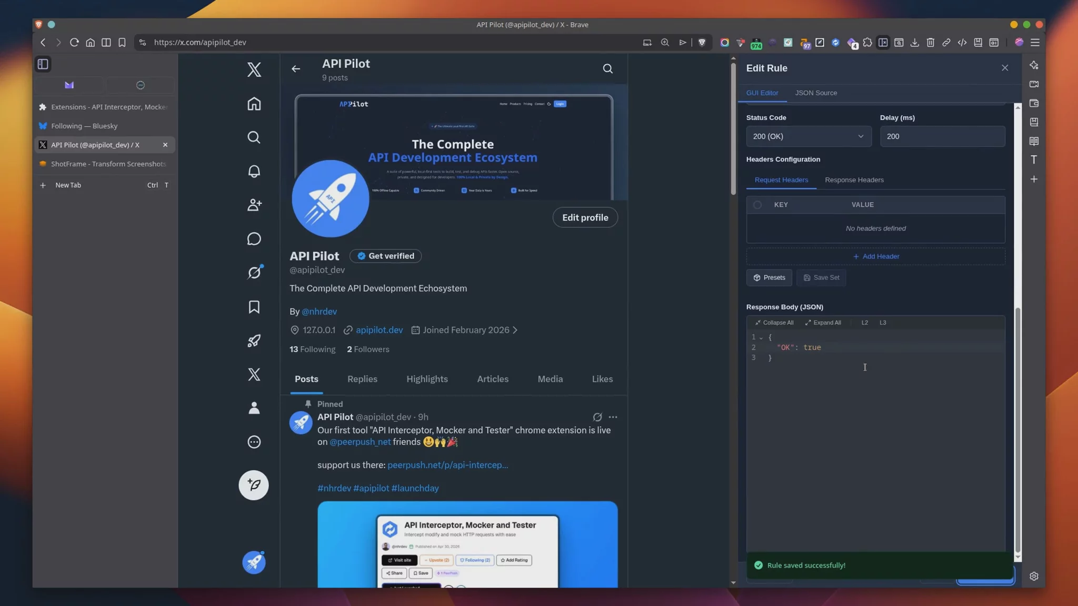
Task: Search posts using profile magnifier icon
Action: (x=607, y=69)
